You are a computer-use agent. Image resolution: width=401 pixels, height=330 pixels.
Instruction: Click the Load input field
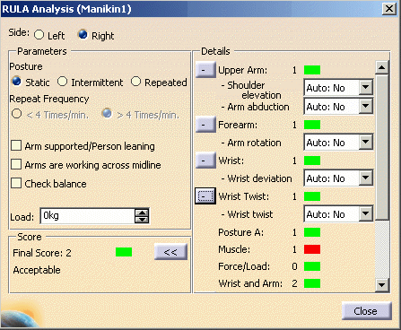(x=87, y=216)
